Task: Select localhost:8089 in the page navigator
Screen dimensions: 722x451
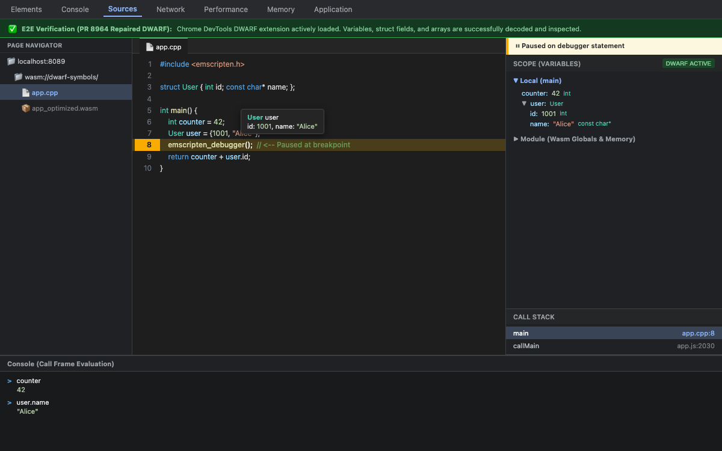Action: point(66,61)
